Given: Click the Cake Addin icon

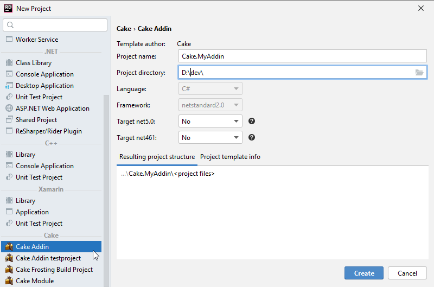Looking at the screenshot, I should [9, 246].
